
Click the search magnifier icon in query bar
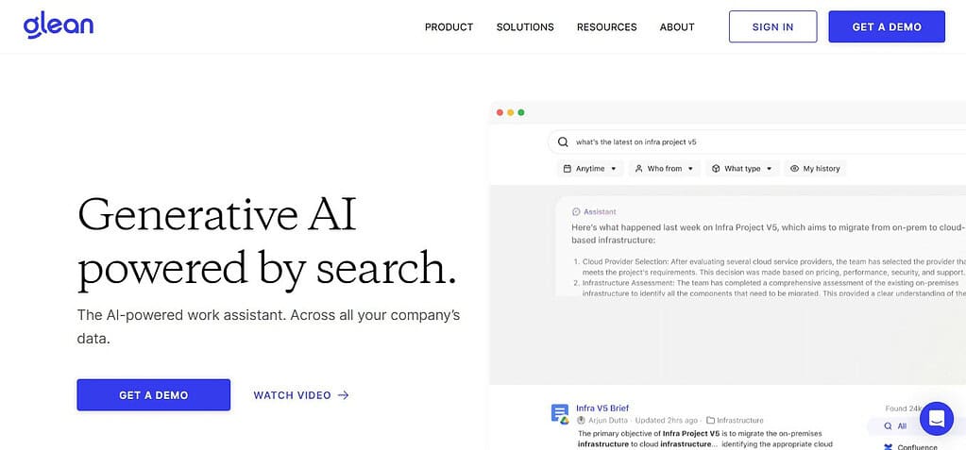pyautogui.click(x=563, y=142)
